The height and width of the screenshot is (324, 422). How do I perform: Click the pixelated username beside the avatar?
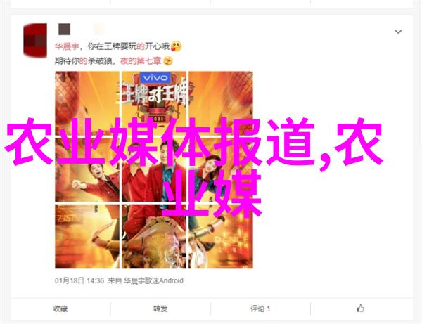[x=65, y=29]
